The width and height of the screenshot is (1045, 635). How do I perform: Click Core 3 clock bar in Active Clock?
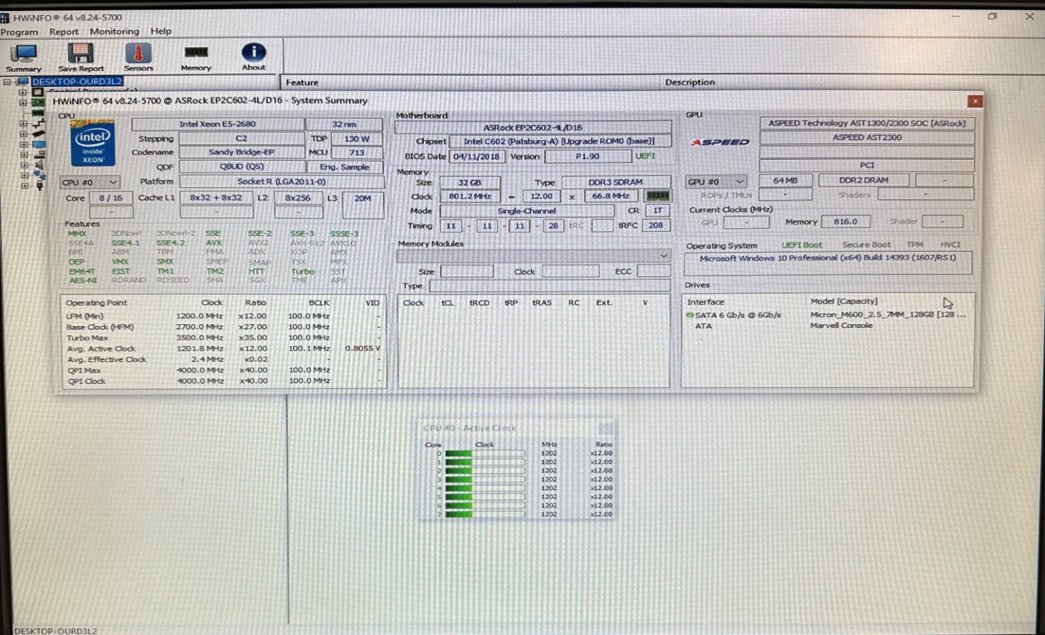(x=485, y=480)
